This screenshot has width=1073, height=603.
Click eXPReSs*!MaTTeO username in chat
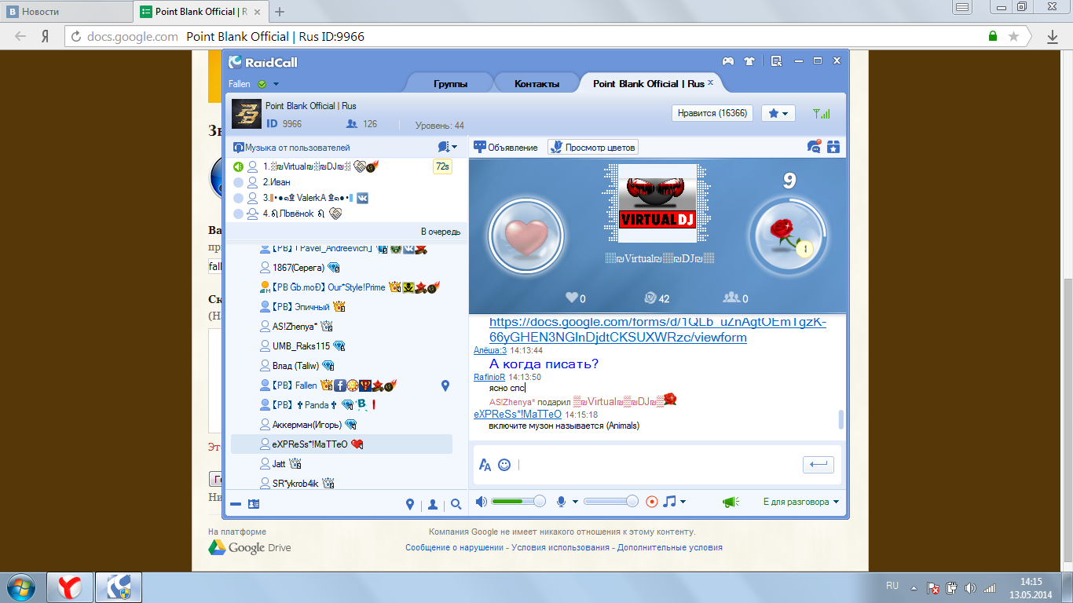tap(518, 414)
